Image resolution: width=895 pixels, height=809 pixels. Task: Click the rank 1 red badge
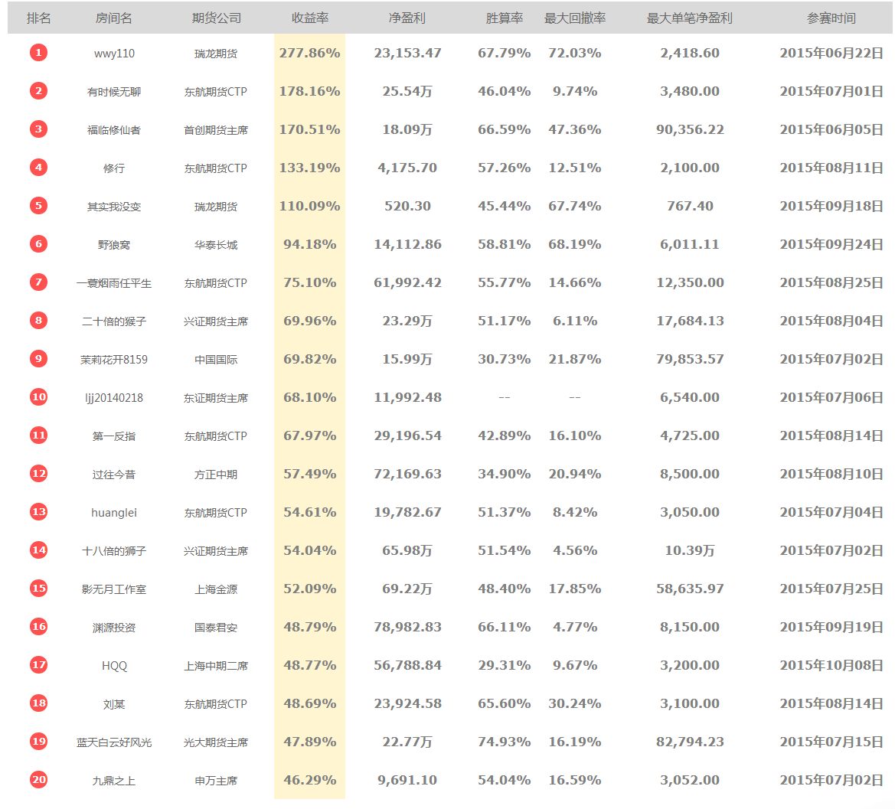(x=38, y=53)
